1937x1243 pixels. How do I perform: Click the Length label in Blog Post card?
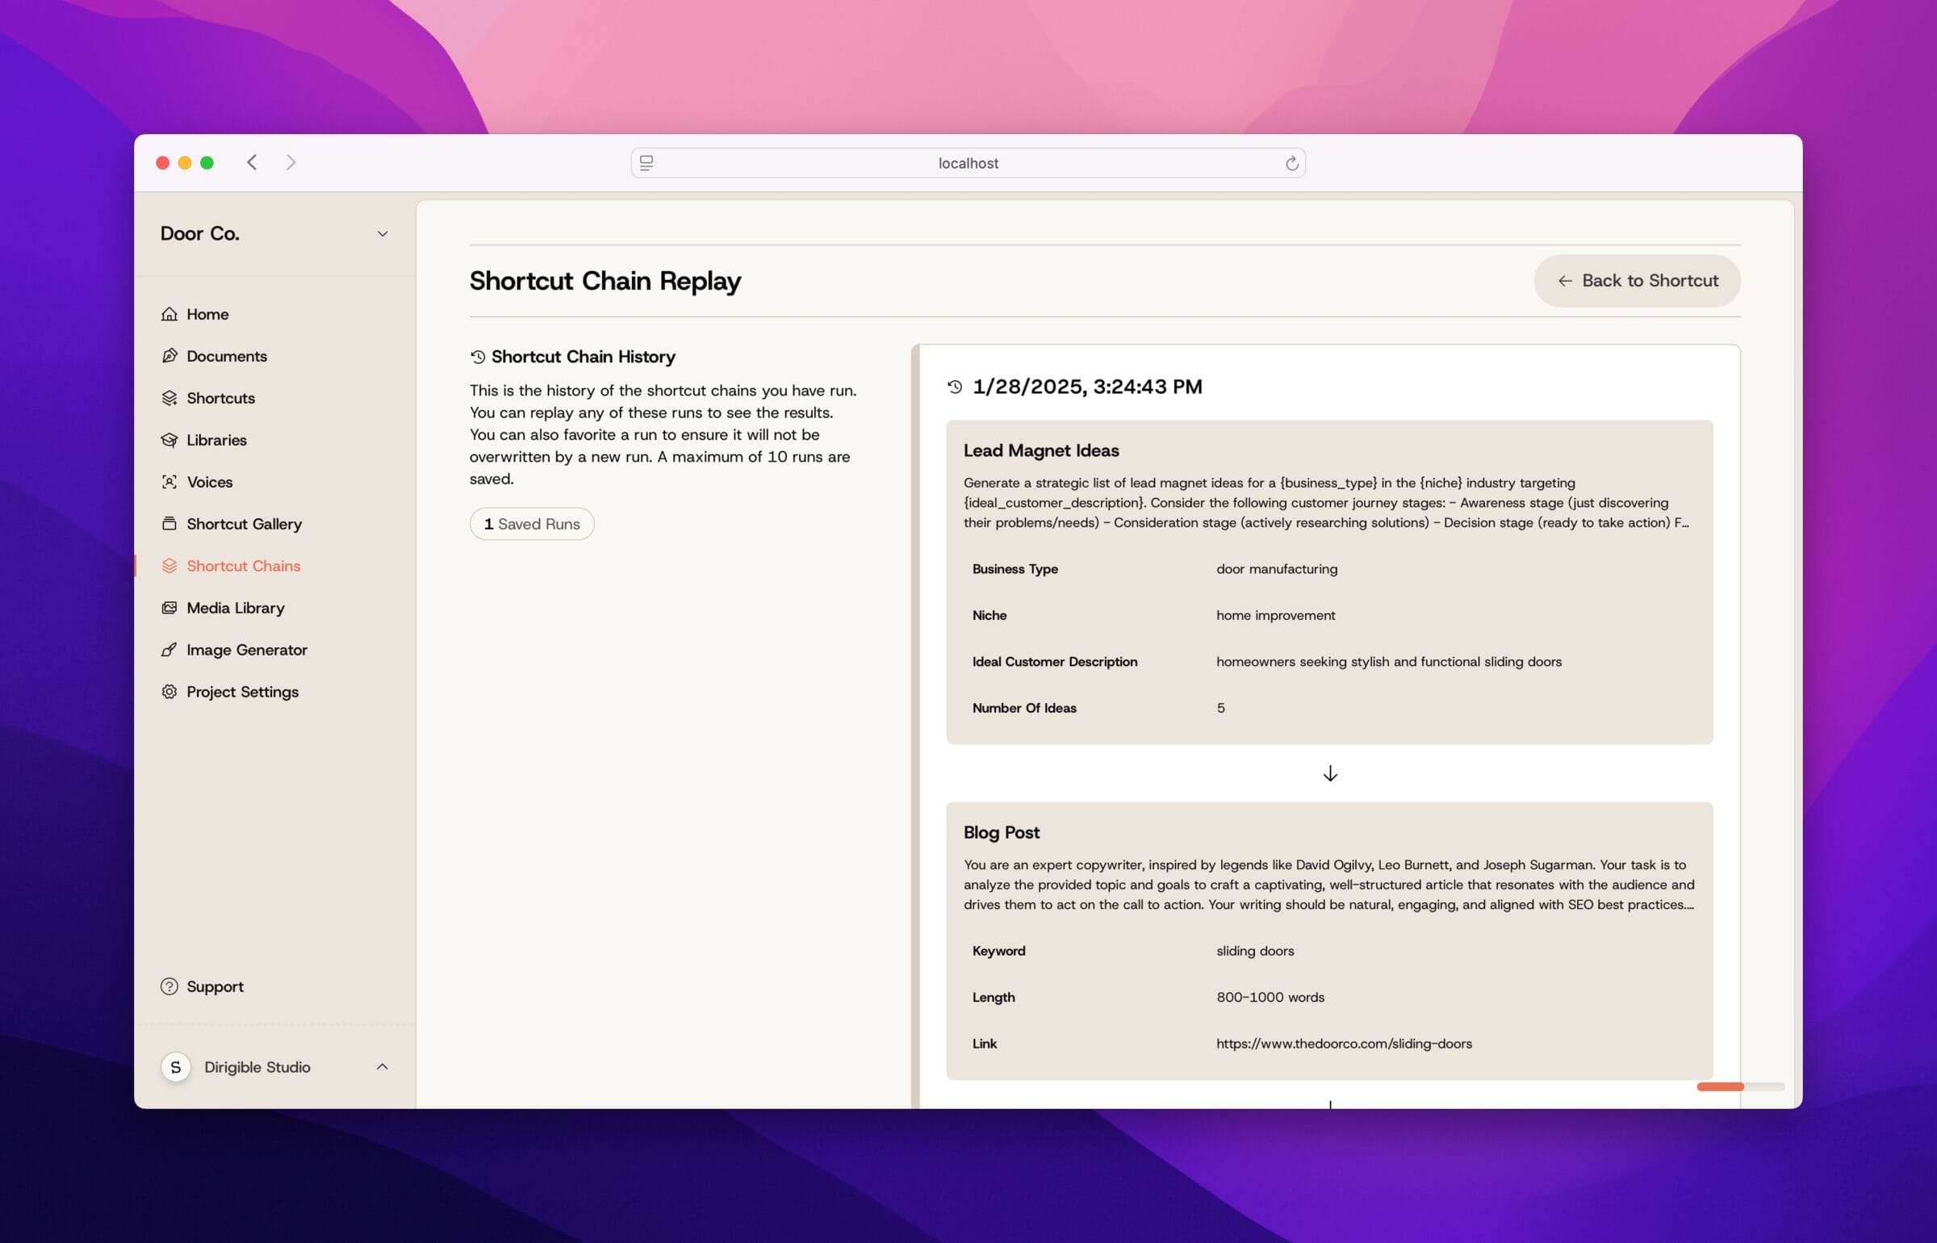[x=994, y=998]
